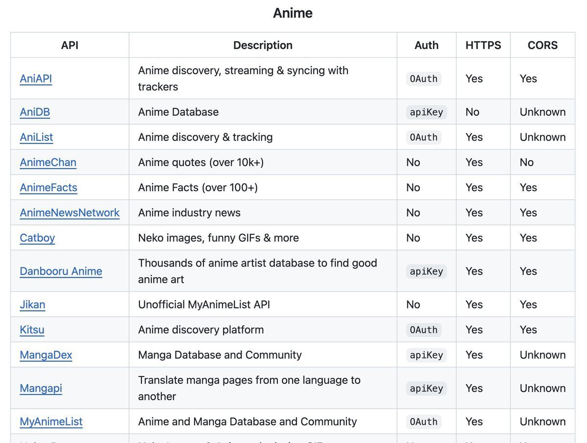Image resolution: width=587 pixels, height=443 pixels.
Task: Select 'Unofficial MyAnimeList API' text
Action: point(204,305)
